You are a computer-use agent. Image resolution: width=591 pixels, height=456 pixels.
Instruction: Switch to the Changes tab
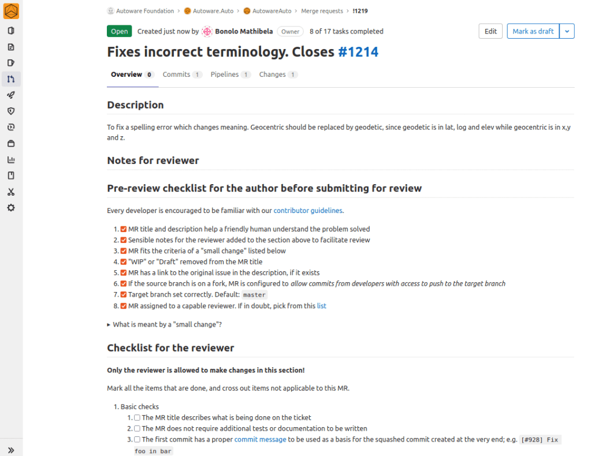pyautogui.click(x=272, y=74)
